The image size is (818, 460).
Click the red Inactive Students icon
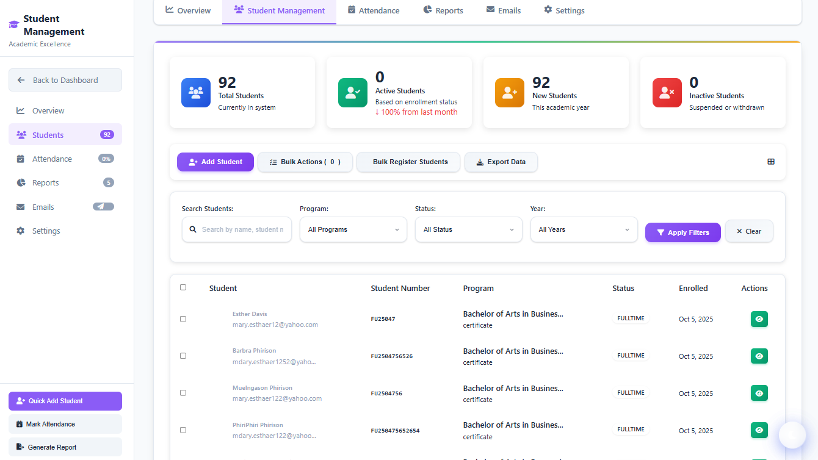click(x=667, y=93)
